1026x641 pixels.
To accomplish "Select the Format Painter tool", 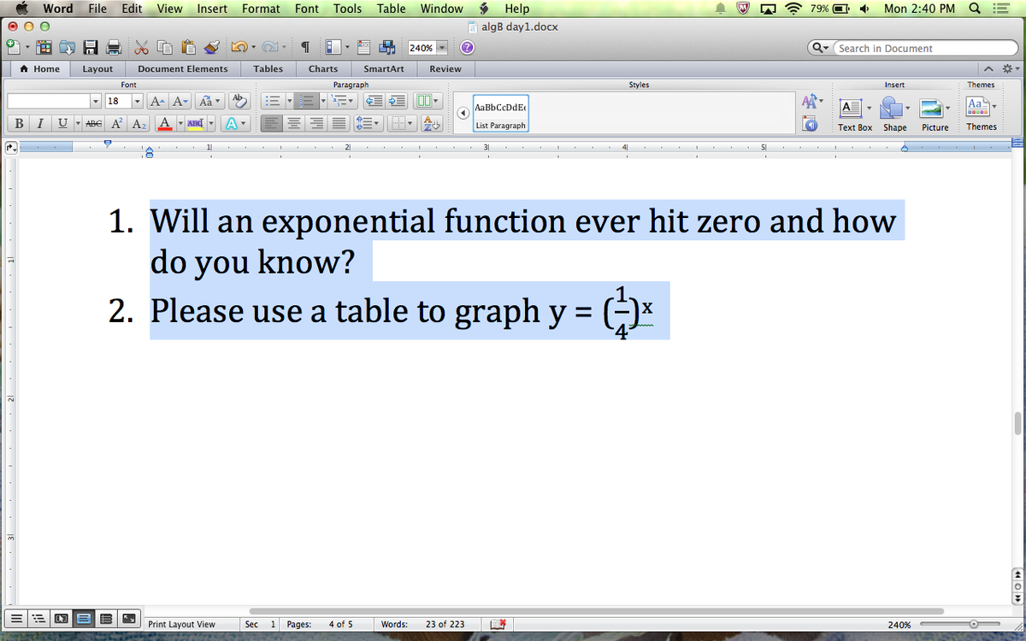I will [209, 48].
